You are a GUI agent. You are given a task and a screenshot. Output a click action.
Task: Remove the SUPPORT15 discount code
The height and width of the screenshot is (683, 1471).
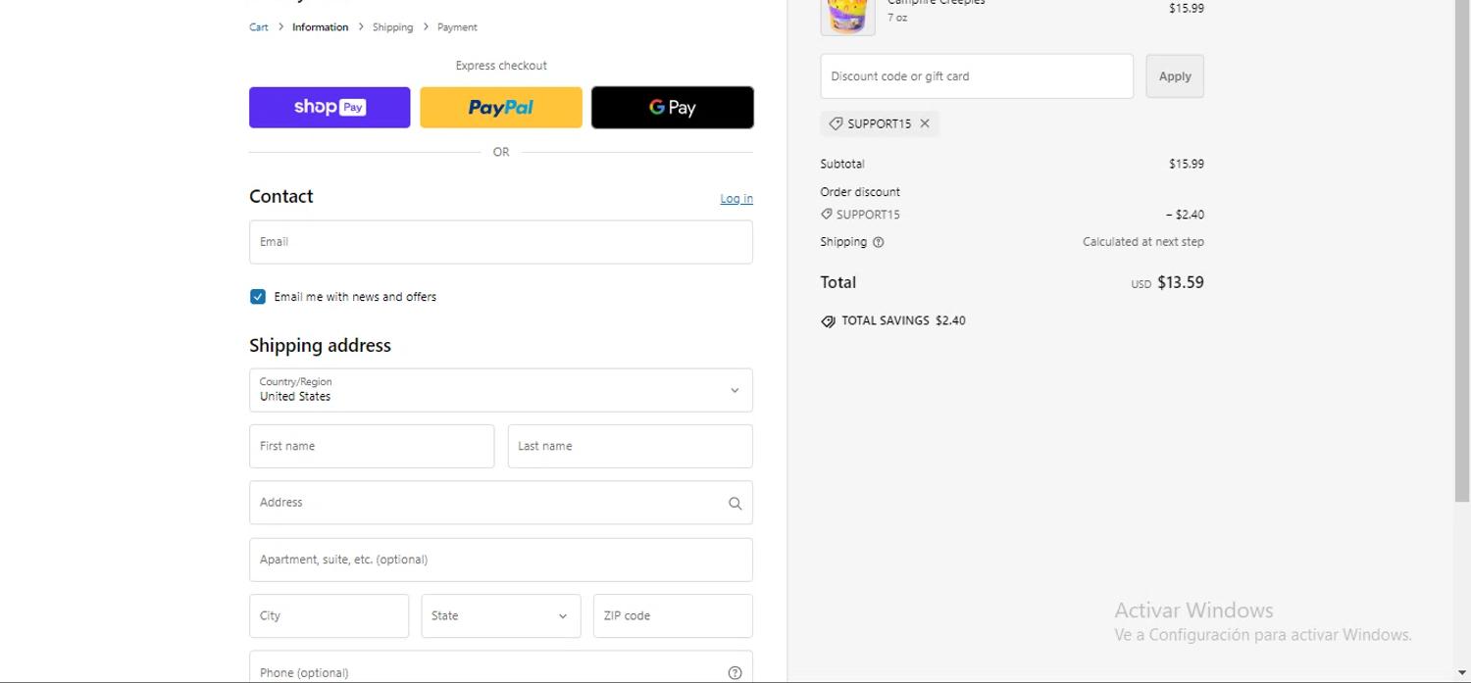click(x=925, y=123)
